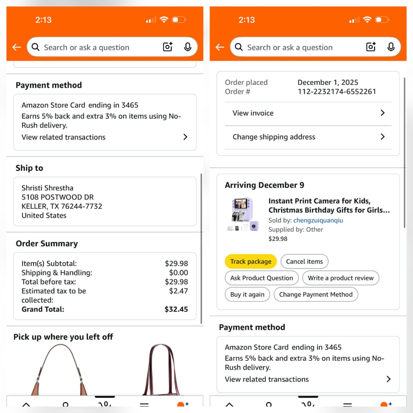Click Buy it again button

click(x=247, y=294)
